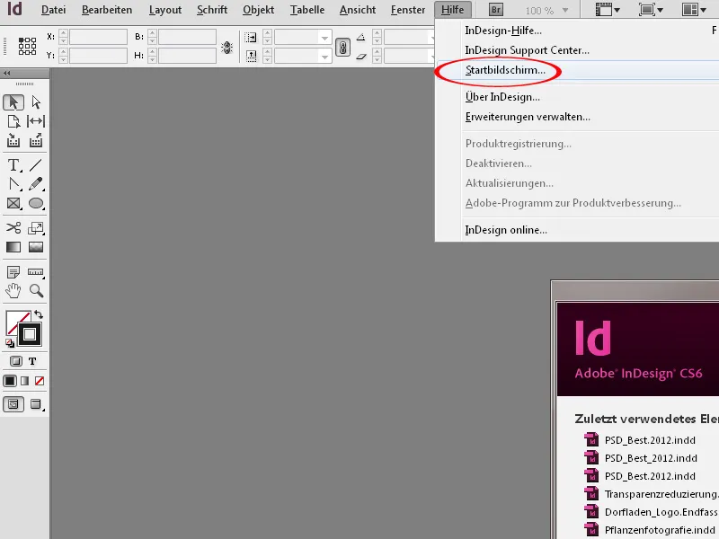Image resolution: width=719 pixels, height=539 pixels.
Task: Choose the Ellipse frame tool
Action: tap(36, 203)
